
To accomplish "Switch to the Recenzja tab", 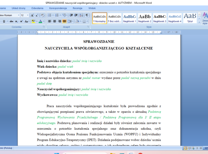I will [x=78, y=8].
